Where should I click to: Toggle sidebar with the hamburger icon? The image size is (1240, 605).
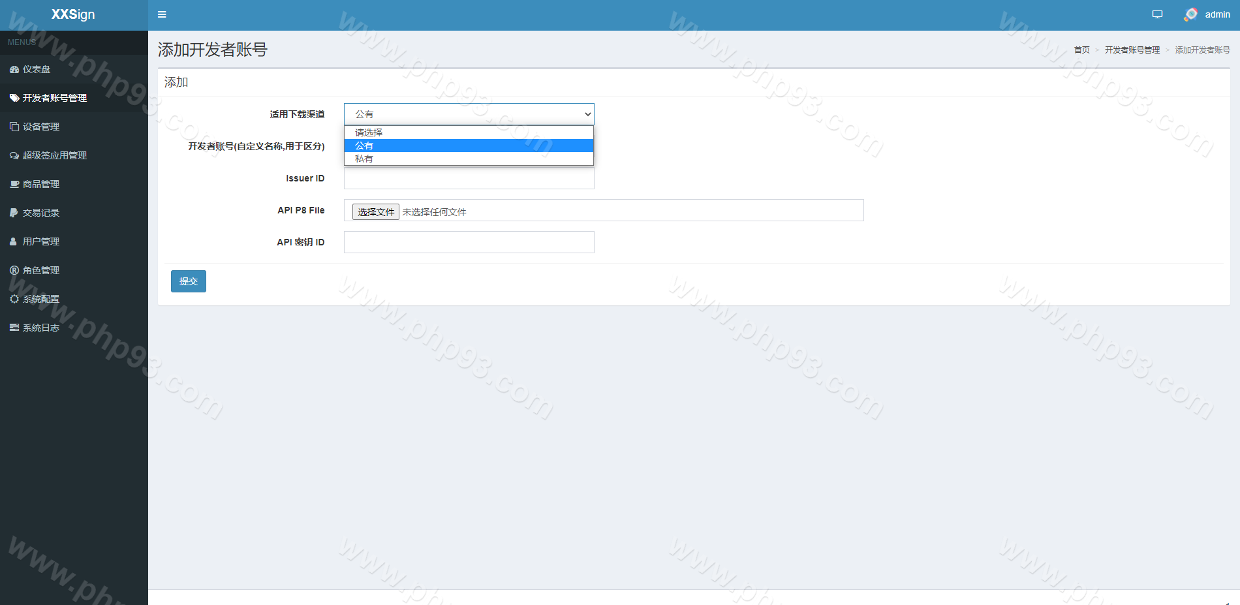coord(162,14)
